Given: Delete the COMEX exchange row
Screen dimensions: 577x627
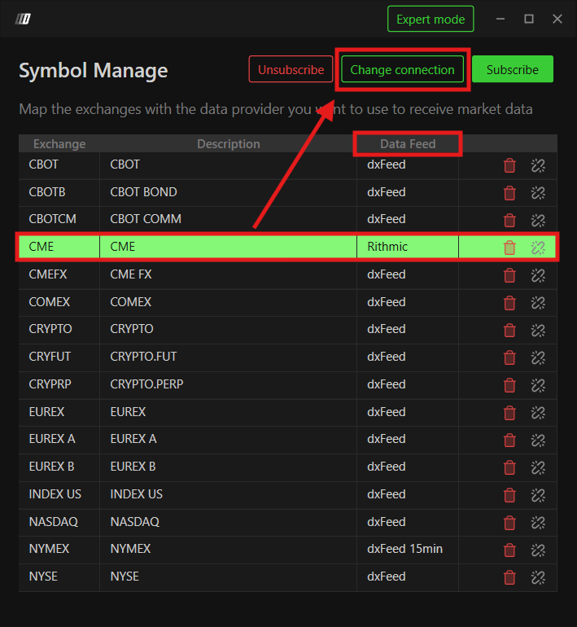Looking at the screenshot, I should 509,303.
